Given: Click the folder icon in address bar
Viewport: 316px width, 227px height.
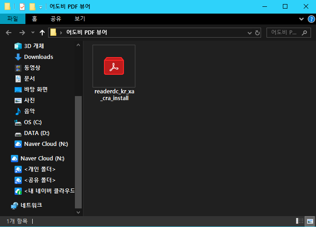Looking at the screenshot, I should point(53,32).
